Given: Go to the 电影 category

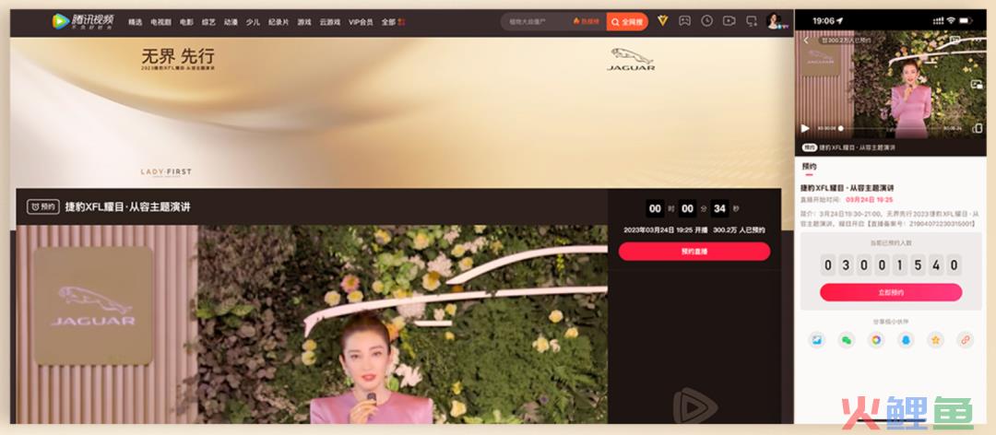Looking at the screenshot, I should (186, 21).
